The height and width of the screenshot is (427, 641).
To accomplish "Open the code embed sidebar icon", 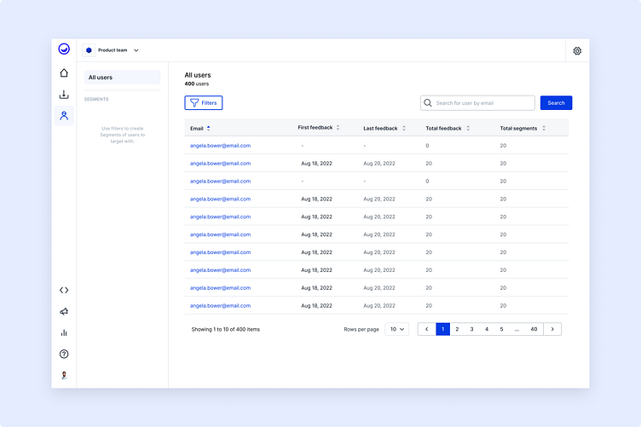I will pyautogui.click(x=64, y=290).
